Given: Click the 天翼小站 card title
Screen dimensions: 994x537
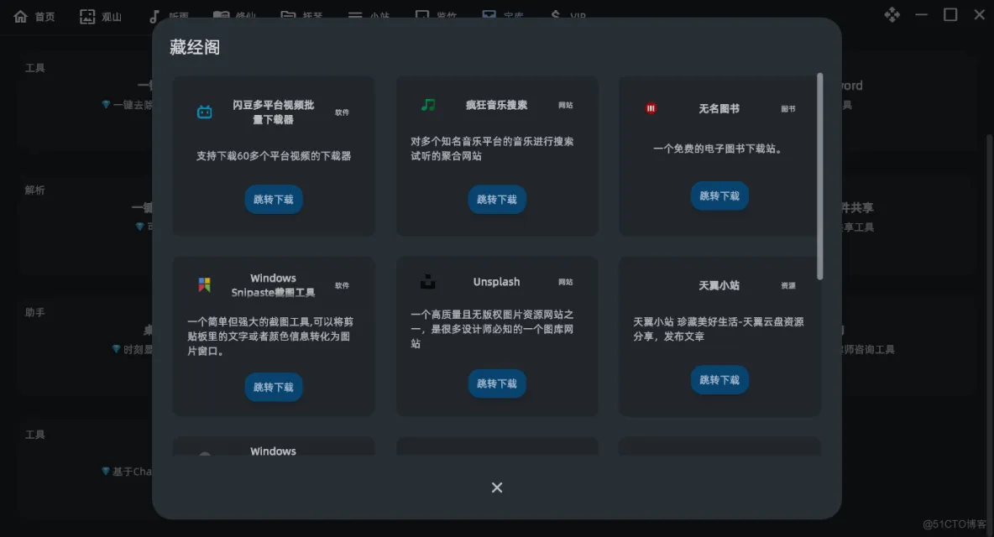Looking at the screenshot, I should click(x=719, y=285).
